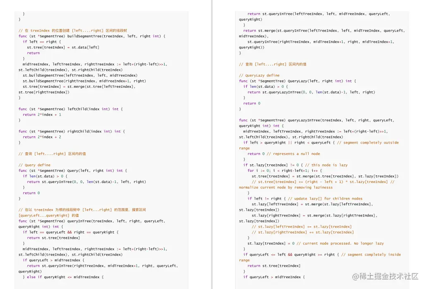Click the "for i := 0; i < right-left+1; i++" loop

click(285, 171)
